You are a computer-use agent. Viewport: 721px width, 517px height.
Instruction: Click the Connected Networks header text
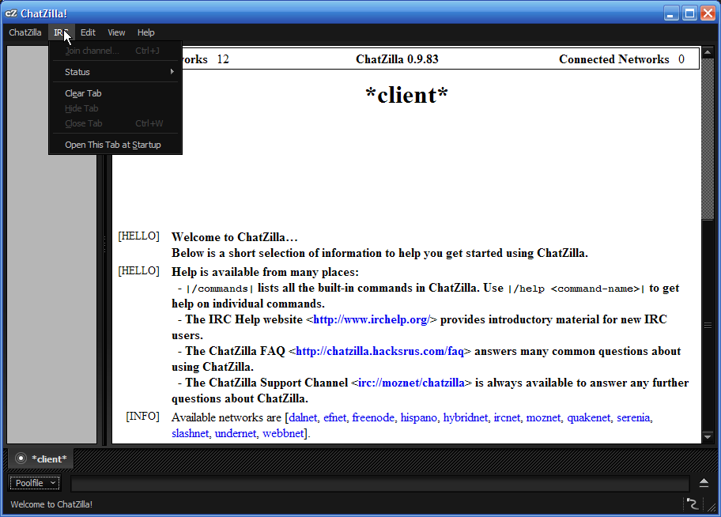pyautogui.click(x=613, y=59)
